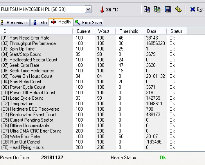Click the data value 1048611
Screen dimensions: 205x165
(x=154, y=104)
